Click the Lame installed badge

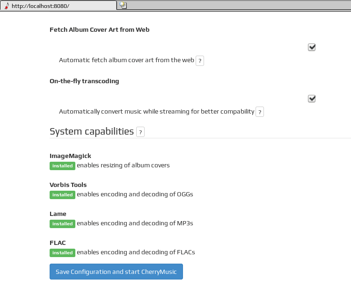(62, 224)
